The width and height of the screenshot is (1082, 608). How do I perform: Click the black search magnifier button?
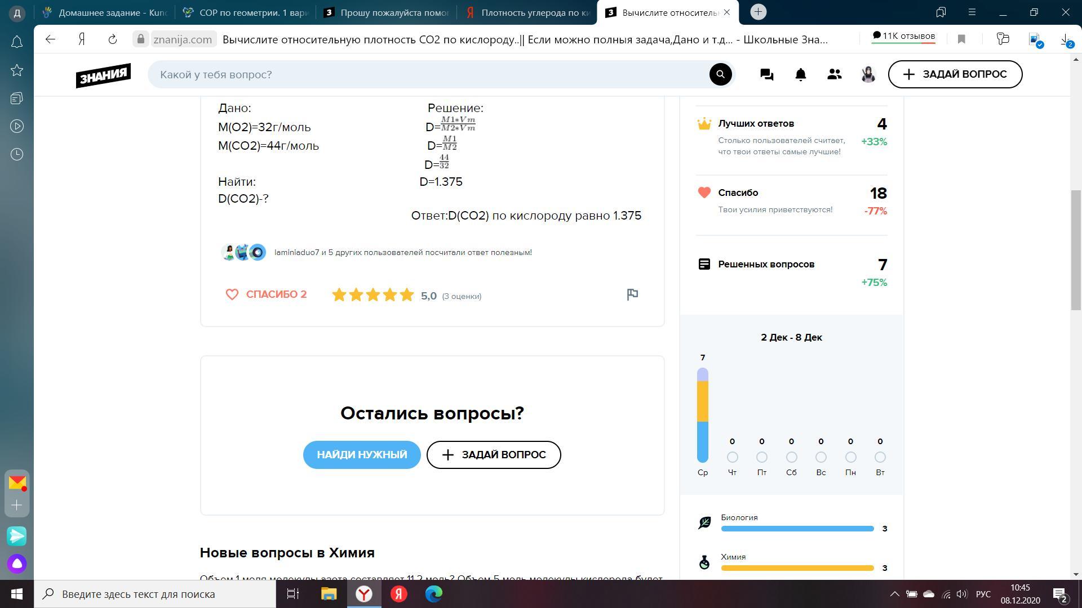(720, 74)
